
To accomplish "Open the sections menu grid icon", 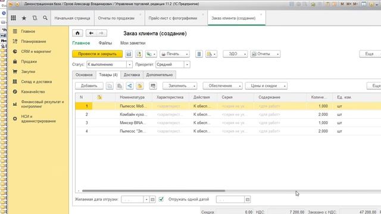I will 13,18.
